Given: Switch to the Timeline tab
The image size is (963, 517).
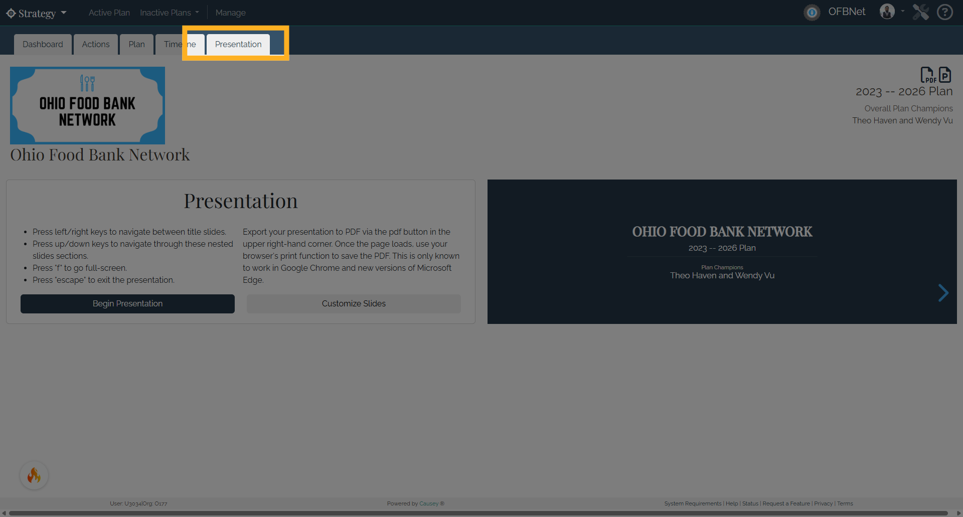Looking at the screenshot, I should (x=180, y=44).
